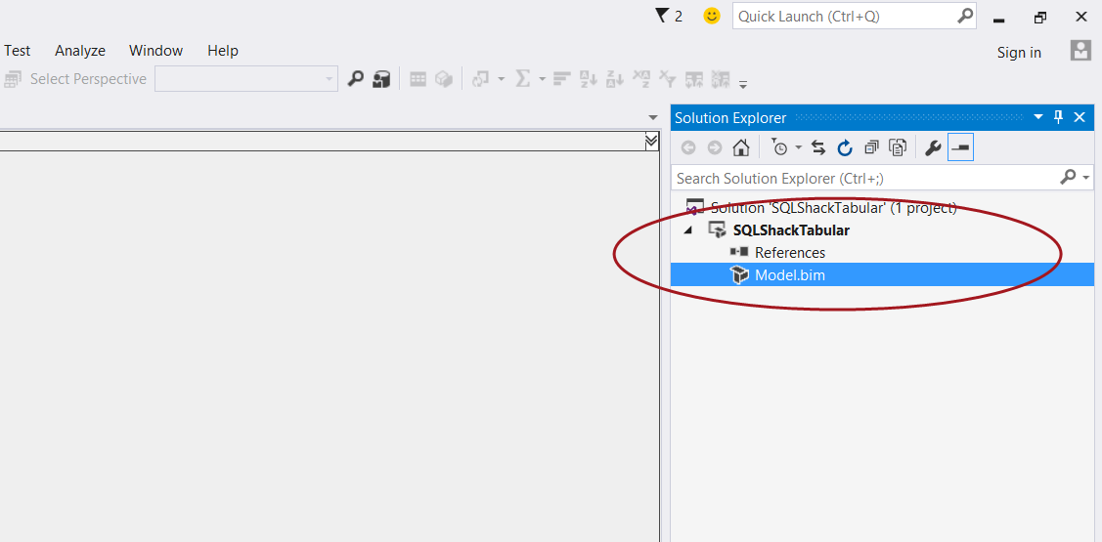Click the Model.bim cube icon
Screen dimensions: 1102x542
click(739, 275)
